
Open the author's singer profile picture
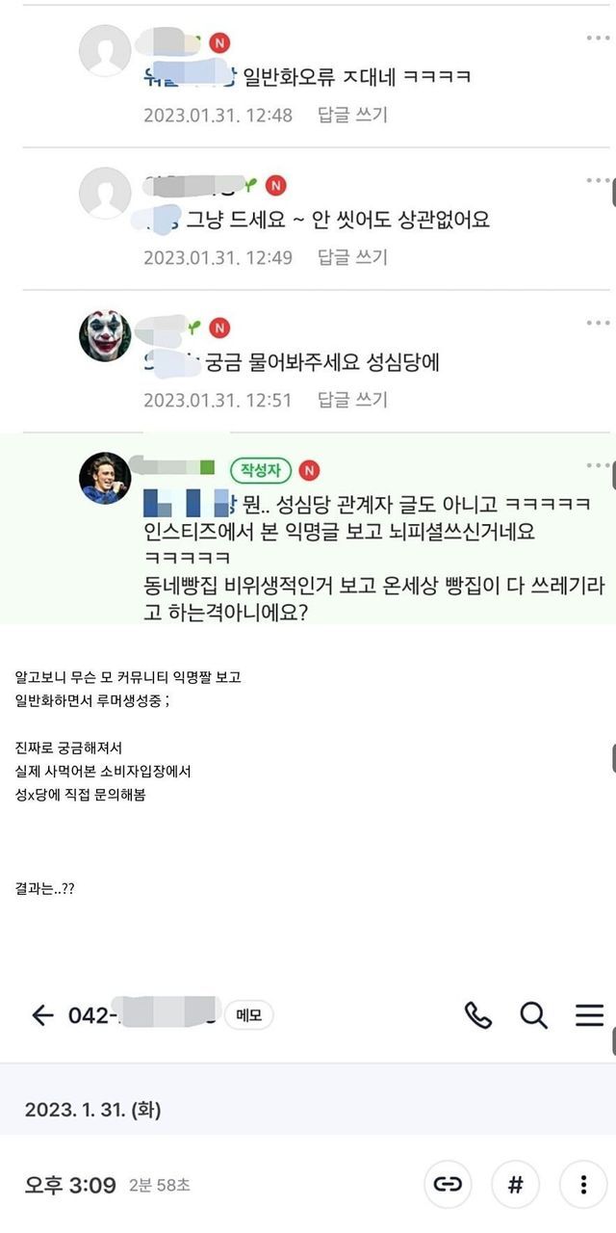104,478
